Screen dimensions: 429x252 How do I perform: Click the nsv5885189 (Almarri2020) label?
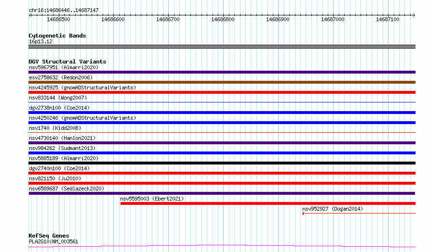point(64,158)
